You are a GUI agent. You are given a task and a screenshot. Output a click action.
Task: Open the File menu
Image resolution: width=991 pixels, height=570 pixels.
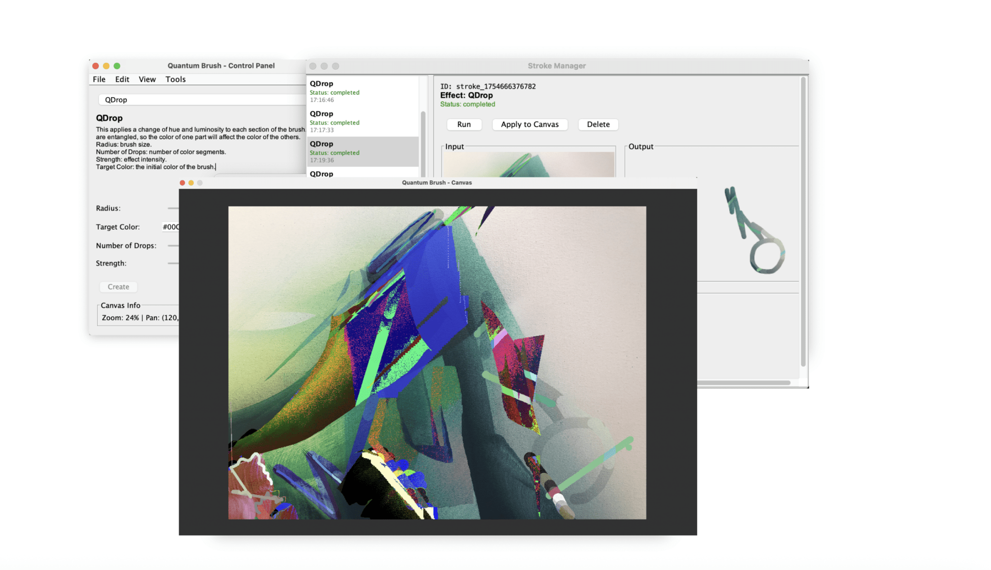[x=99, y=79]
